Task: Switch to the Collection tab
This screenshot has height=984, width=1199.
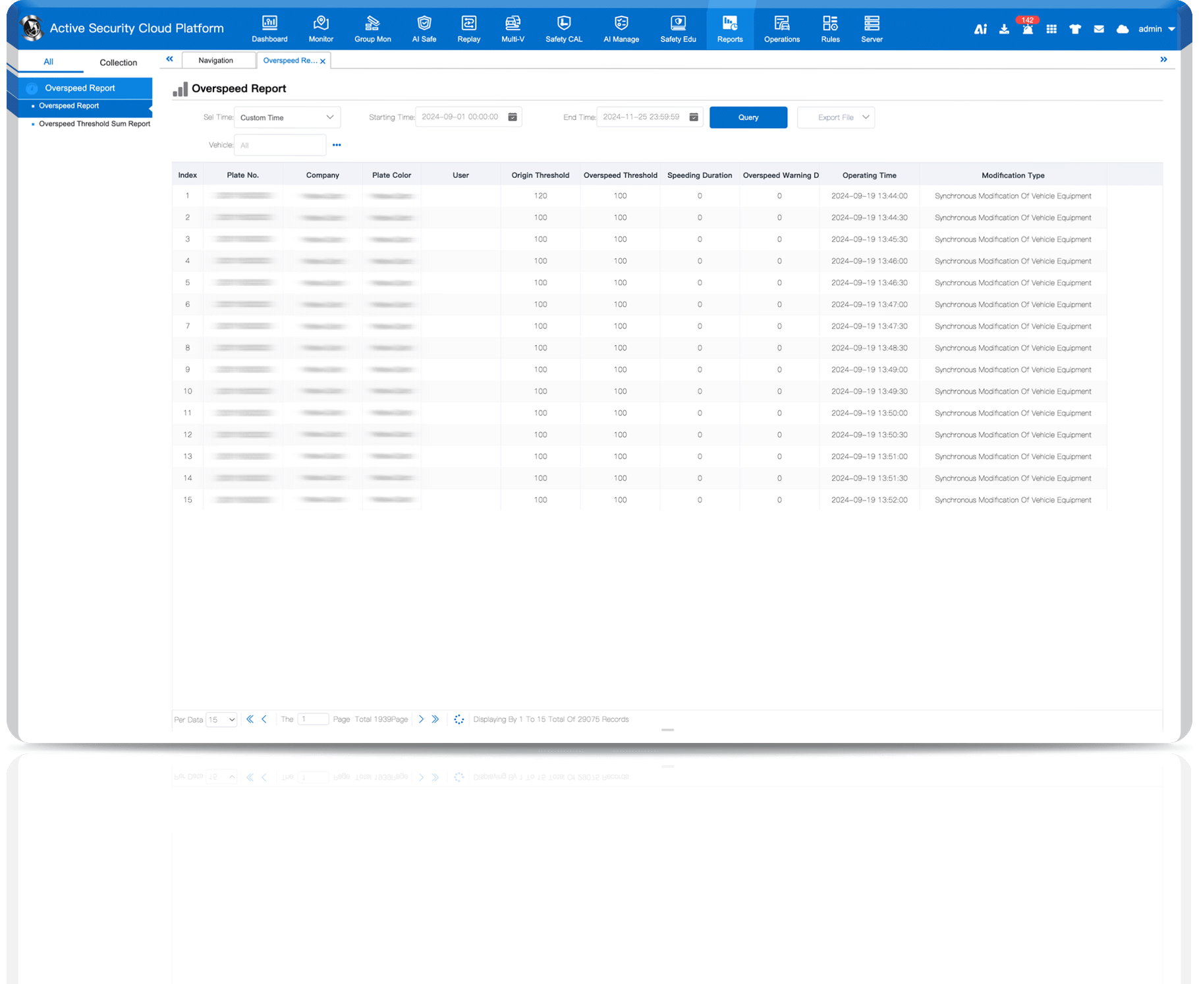Action: 118,63
